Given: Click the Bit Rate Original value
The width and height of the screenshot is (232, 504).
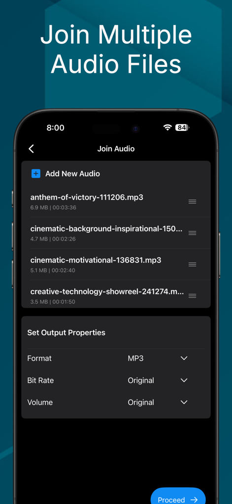Looking at the screenshot, I should click(x=141, y=380).
